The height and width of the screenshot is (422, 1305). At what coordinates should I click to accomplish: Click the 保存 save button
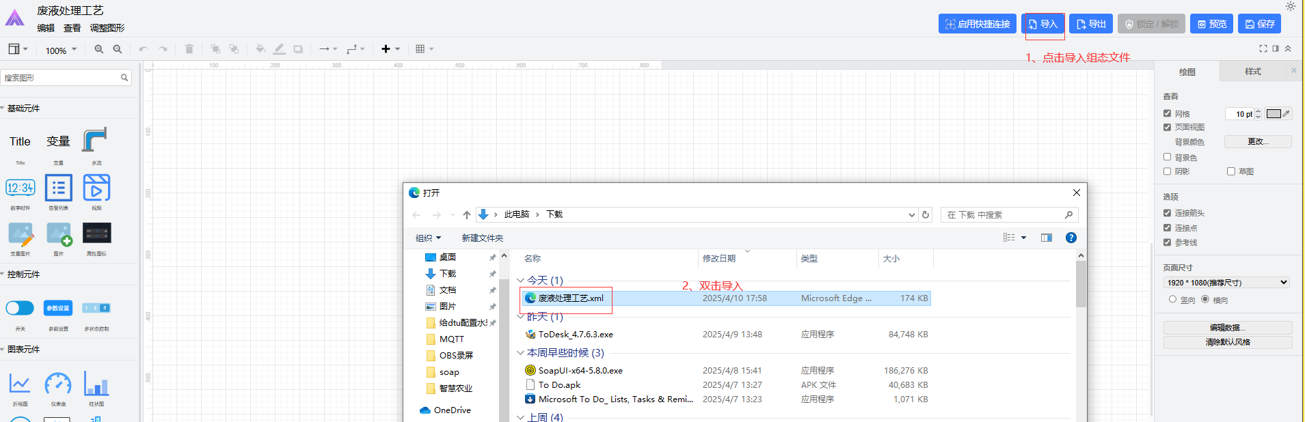pos(1260,24)
